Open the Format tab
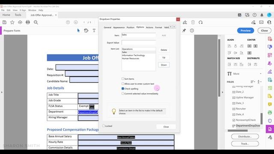274x154 pixels. 158,27
